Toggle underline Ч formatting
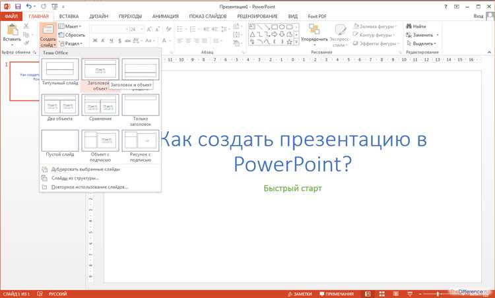 tap(111, 40)
